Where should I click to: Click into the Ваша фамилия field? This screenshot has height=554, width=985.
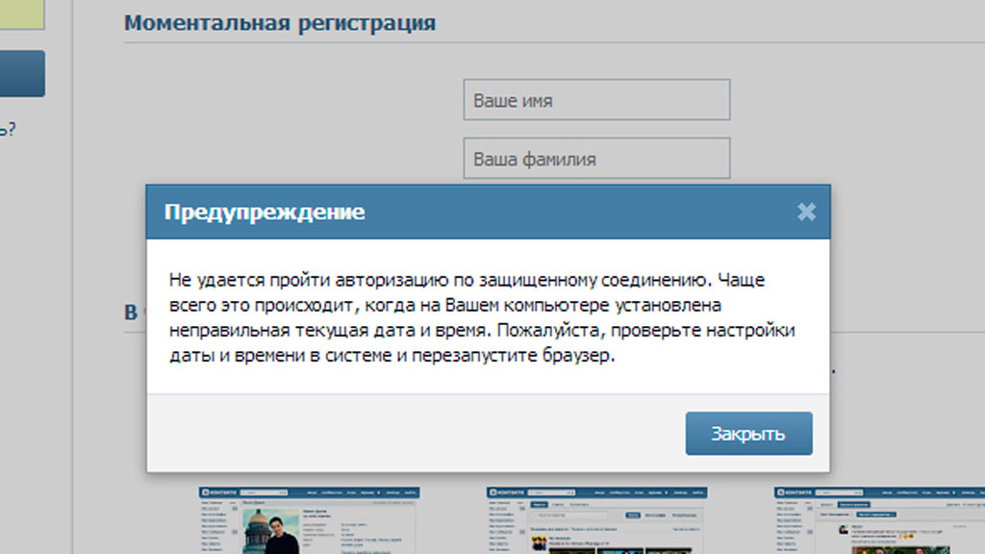point(596,159)
